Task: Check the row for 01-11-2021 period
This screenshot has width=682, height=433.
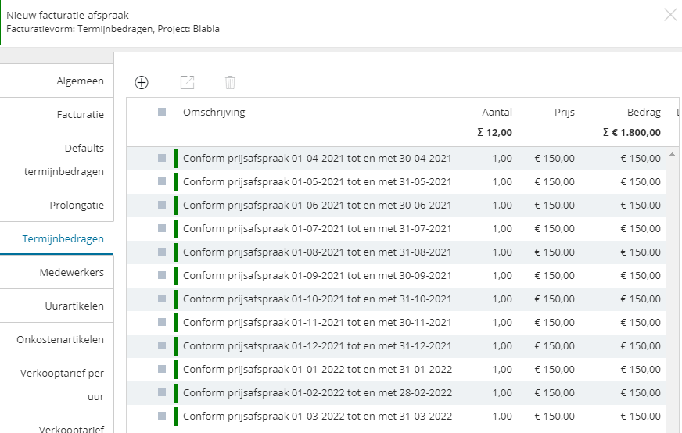Action: click(x=162, y=323)
